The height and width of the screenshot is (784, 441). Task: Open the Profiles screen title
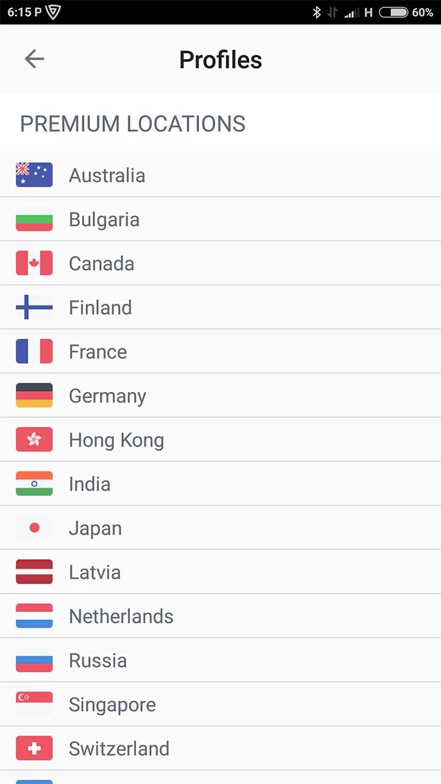221,59
